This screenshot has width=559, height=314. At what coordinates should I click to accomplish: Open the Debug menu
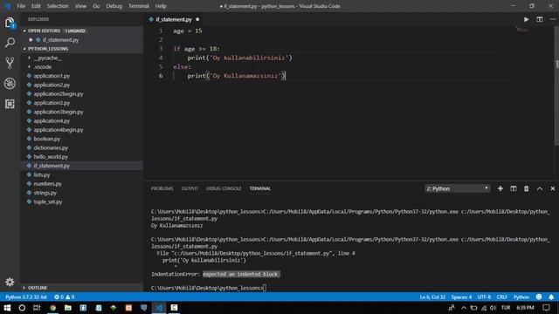point(114,6)
